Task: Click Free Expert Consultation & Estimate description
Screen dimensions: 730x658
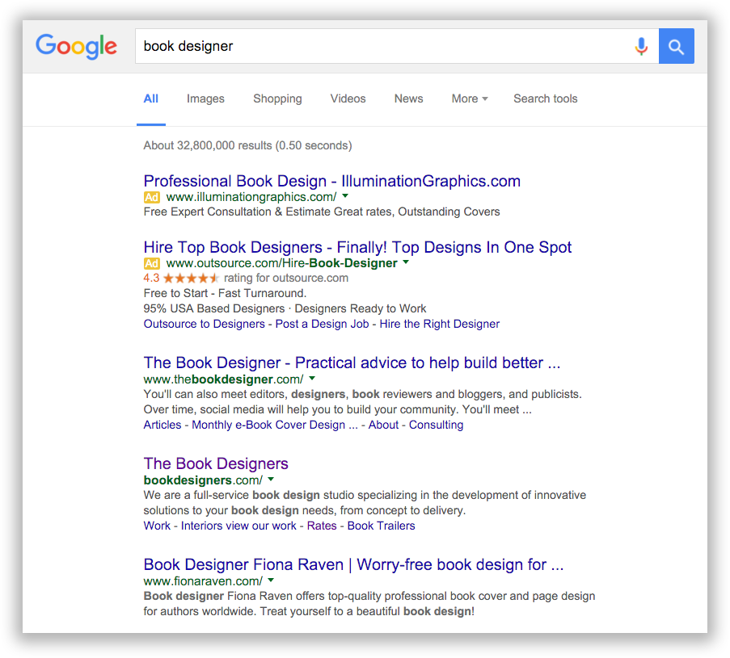Action: (322, 212)
